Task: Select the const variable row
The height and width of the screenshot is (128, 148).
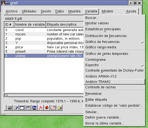Action: 44,30
